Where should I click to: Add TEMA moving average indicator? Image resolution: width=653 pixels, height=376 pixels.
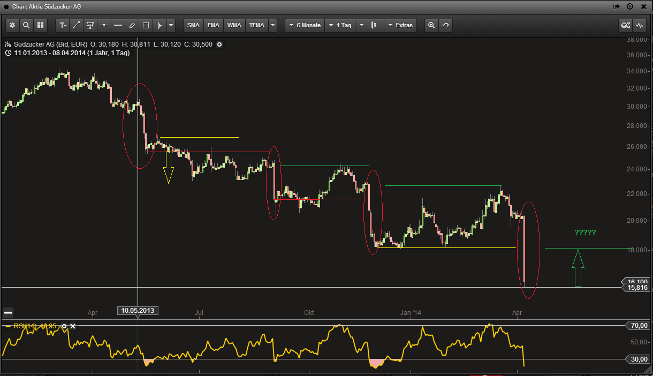coord(257,25)
